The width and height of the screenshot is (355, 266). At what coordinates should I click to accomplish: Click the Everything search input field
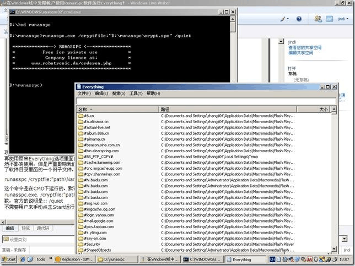pos(206,101)
